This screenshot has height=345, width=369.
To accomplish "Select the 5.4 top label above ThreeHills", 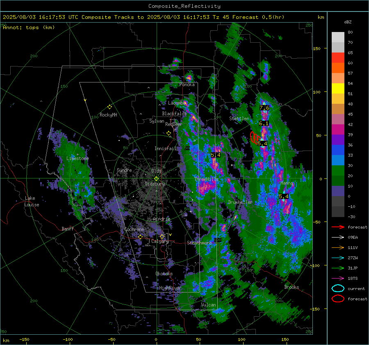I will click(216, 155).
